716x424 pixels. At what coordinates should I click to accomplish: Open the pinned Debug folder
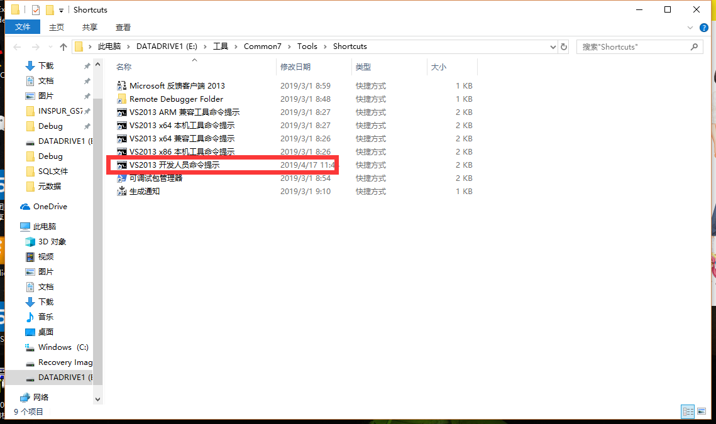pyautogui.click(x=50, y=126)
